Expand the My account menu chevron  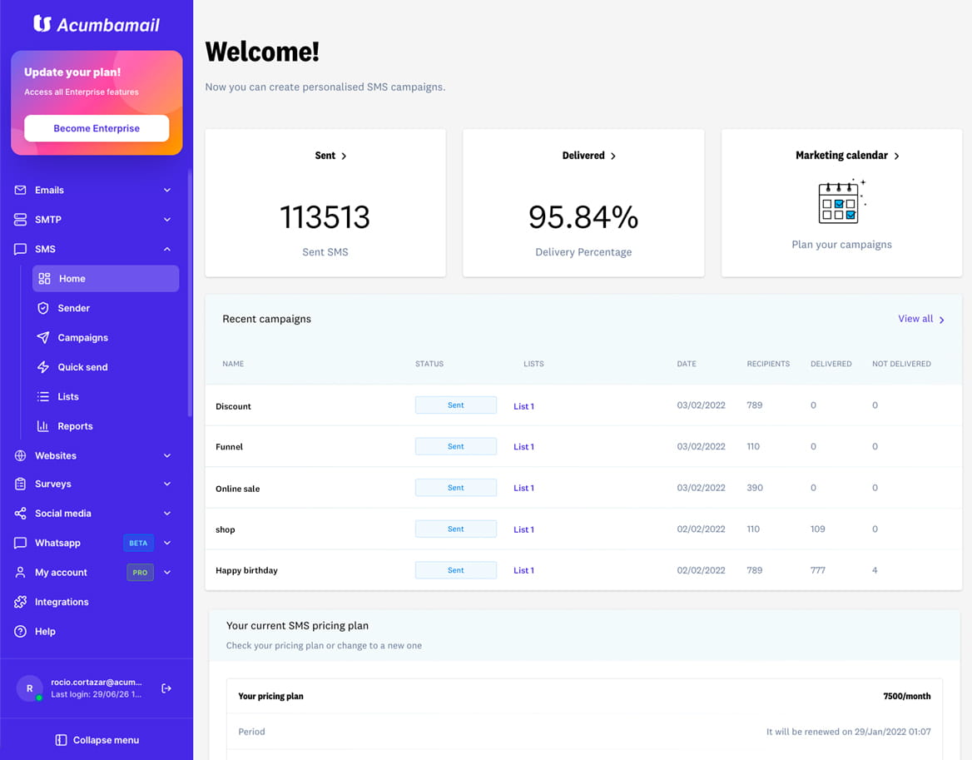[x=166, y=572]
